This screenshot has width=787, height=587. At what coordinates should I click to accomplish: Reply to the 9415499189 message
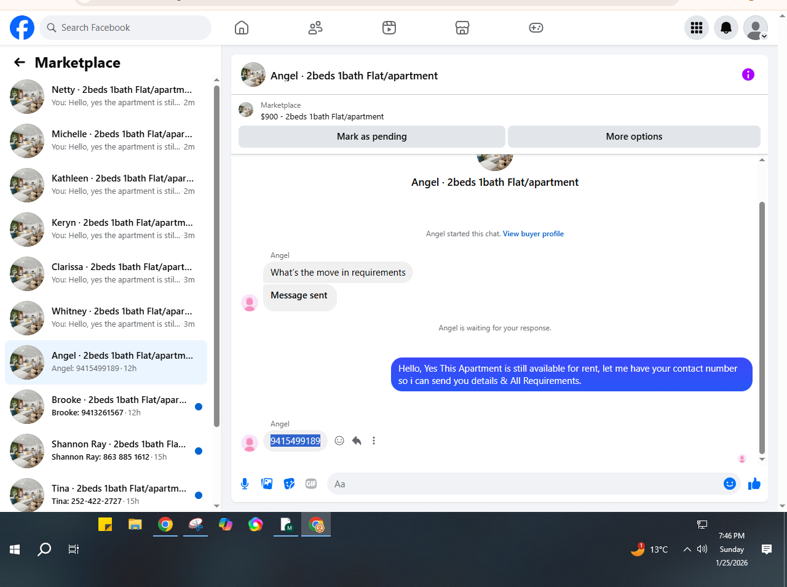click(x=357, y=441)
